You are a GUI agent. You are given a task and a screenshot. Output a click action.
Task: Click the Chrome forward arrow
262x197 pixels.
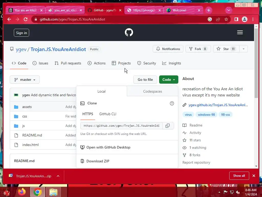pos(17,19)
